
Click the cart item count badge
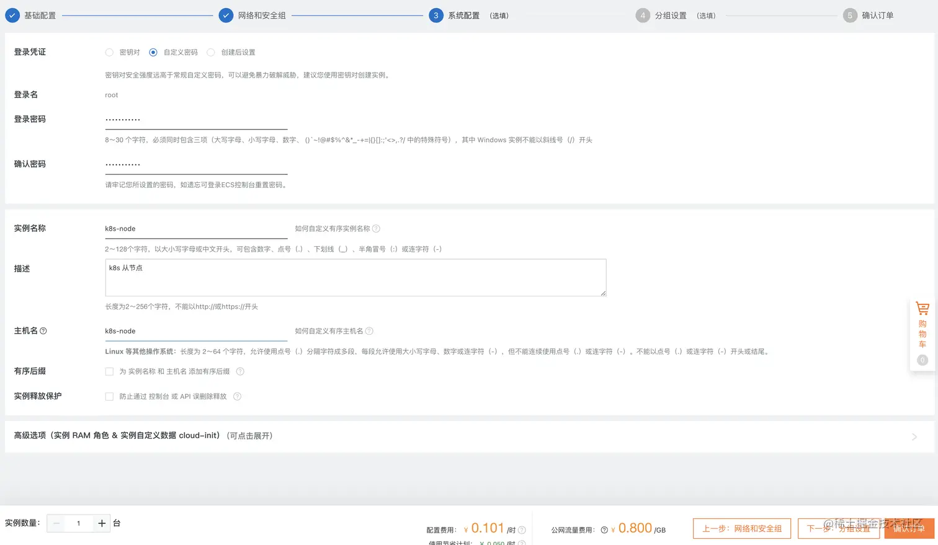tap(922, 360)
